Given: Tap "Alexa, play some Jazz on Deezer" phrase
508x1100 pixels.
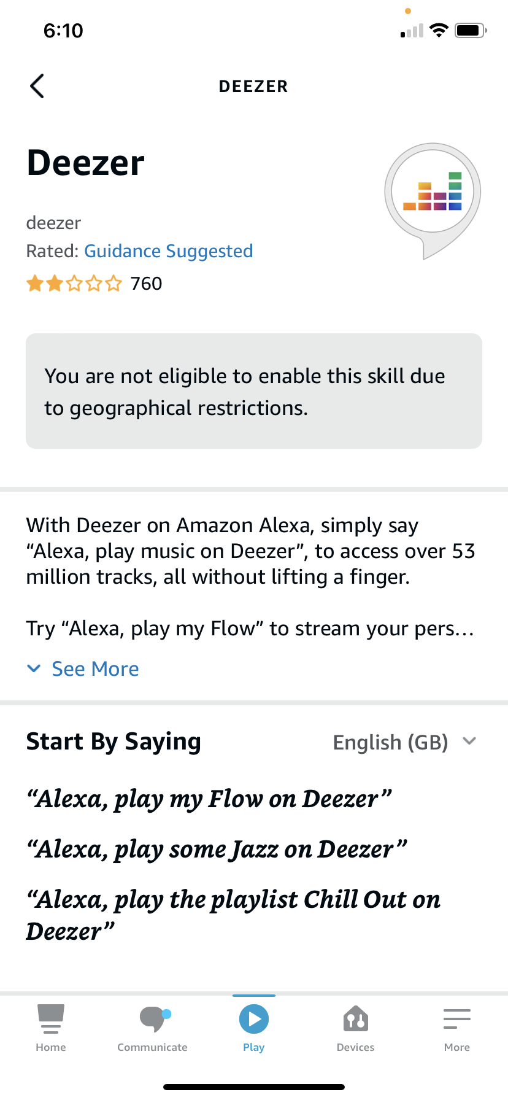Looking at the screenshot, I should pos(217,850).
